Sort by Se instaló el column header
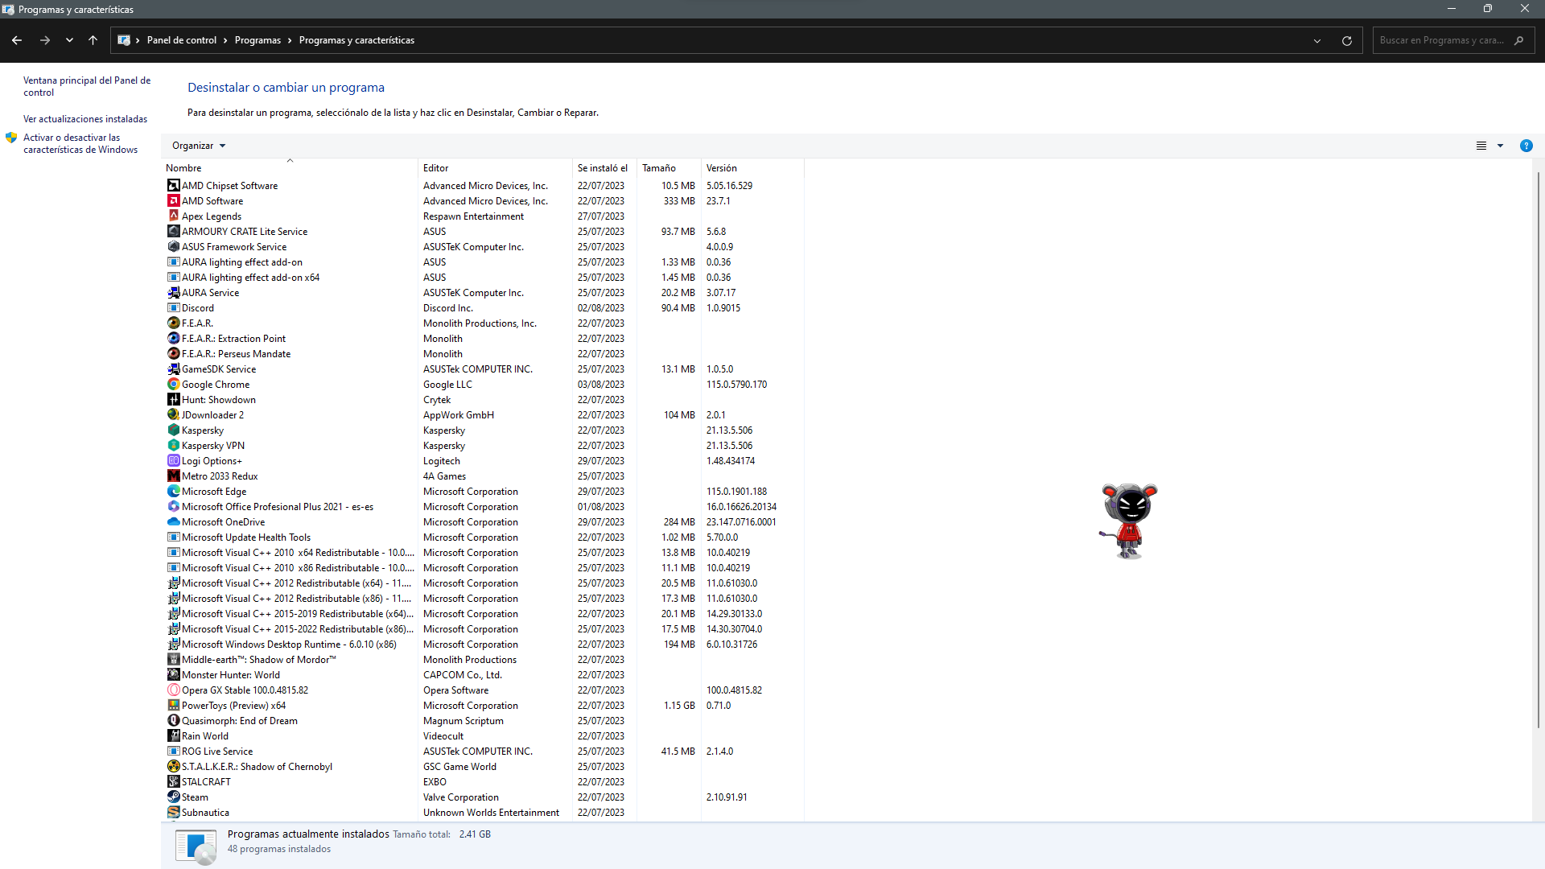The image size is (1545, 869). tap(604, 168)
